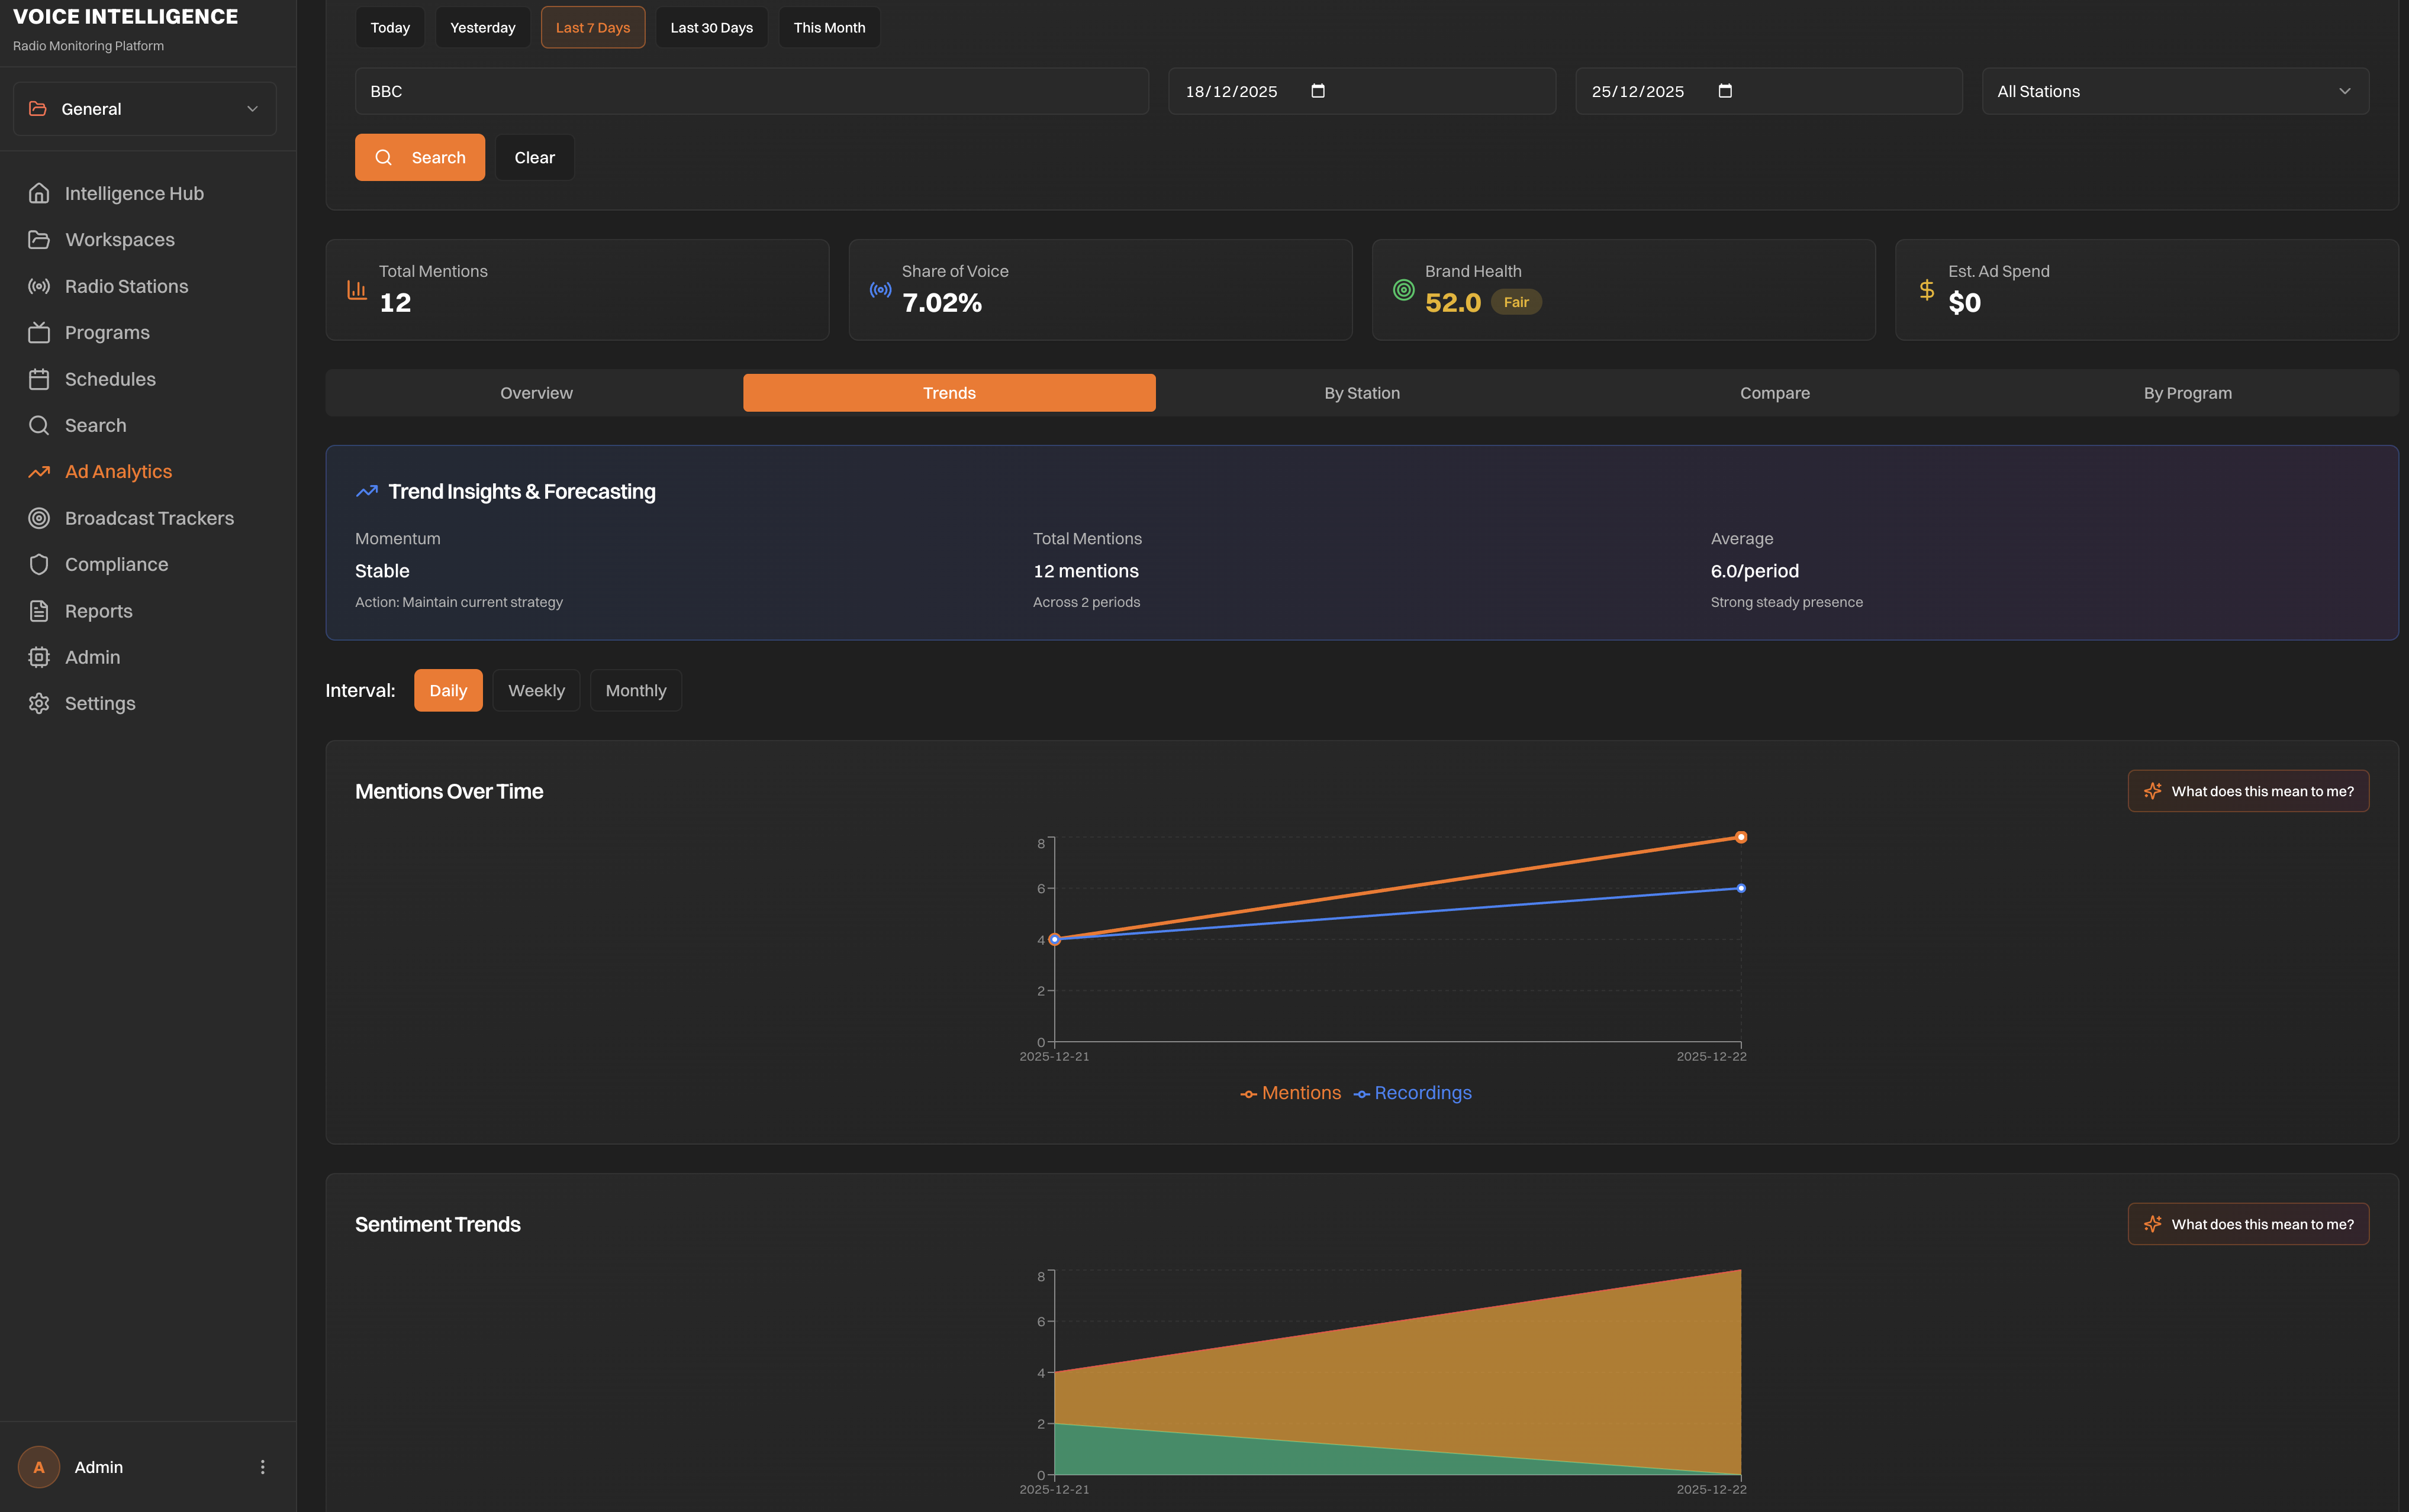2409x1512 pixels.
Task: Open Radio Stations via broadcast icon
Action: click(x=39, y=286)
